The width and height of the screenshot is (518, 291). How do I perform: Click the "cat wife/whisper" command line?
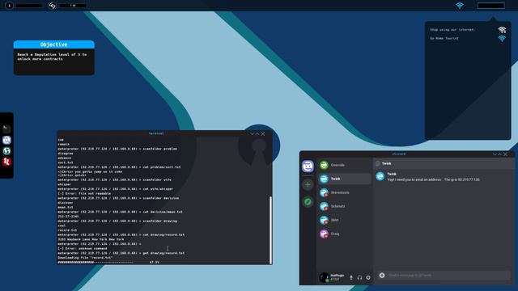[116, 189]
